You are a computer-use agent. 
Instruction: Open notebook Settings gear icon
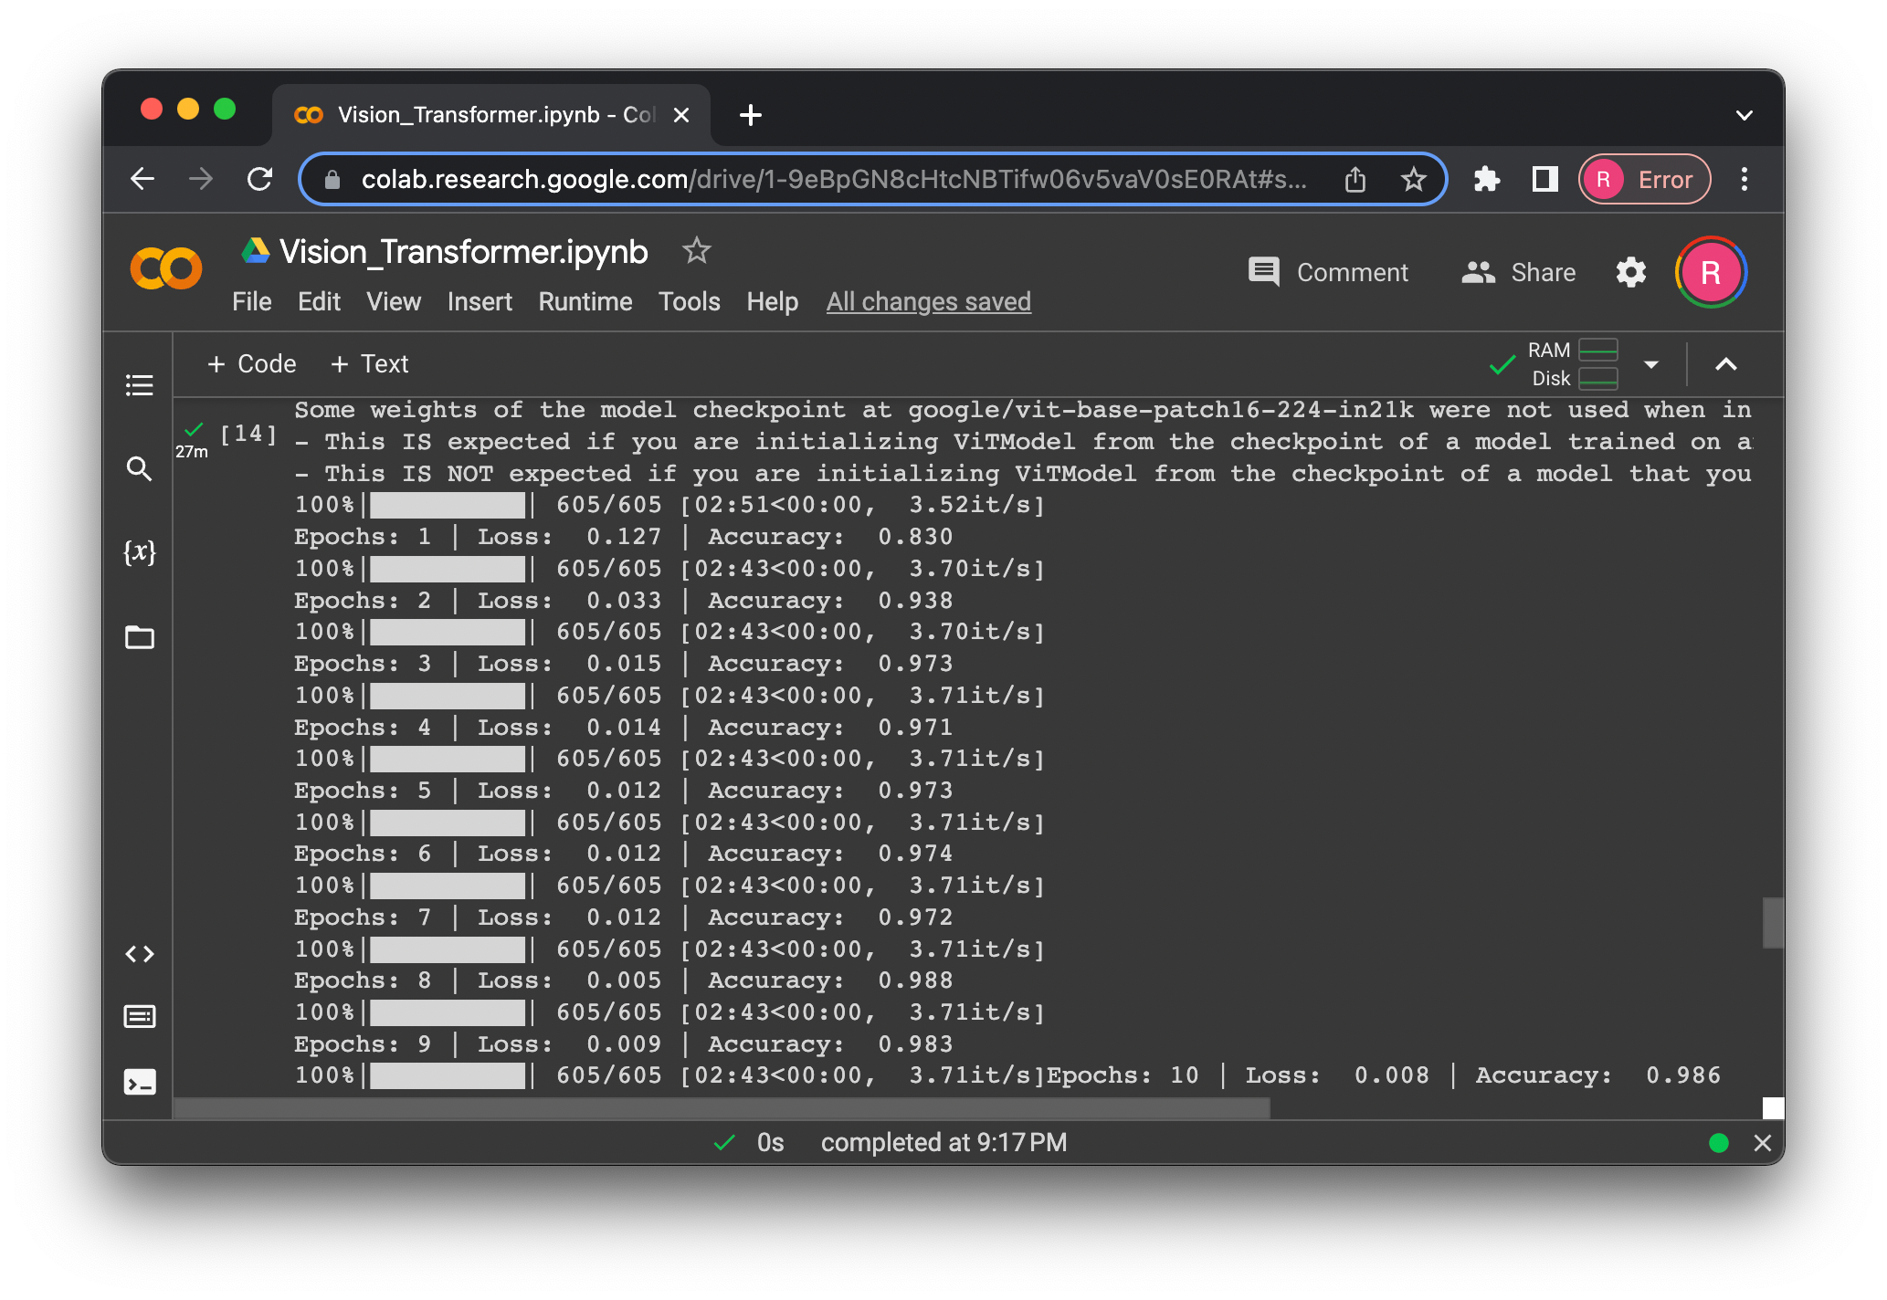click(x=1630, y=272)
